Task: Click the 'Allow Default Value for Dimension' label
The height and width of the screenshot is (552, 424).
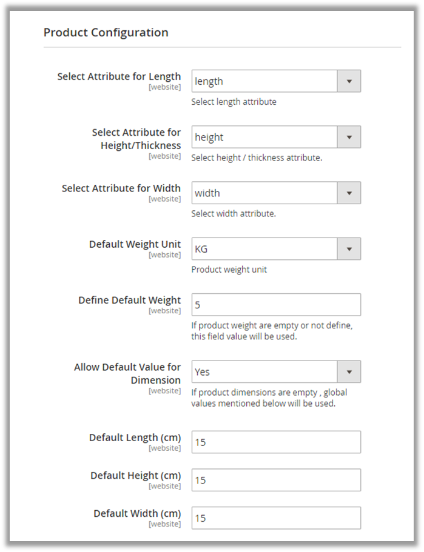Action: (x=127, y=374)
